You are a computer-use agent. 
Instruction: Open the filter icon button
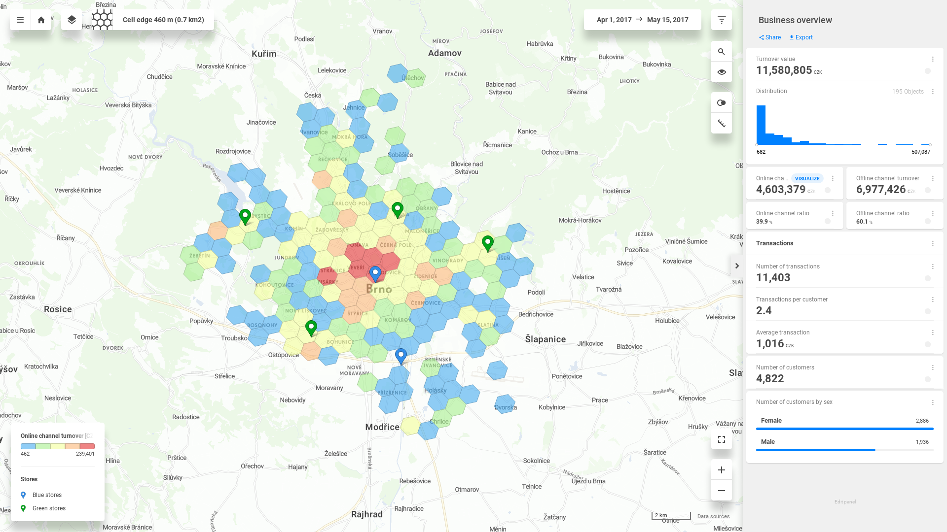[722, 20]
